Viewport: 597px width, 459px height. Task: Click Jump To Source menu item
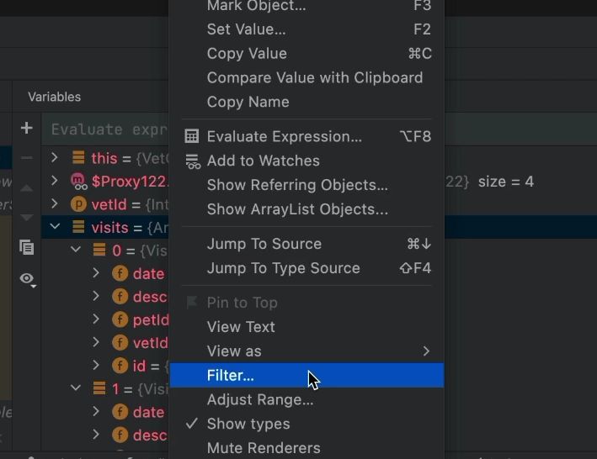tap(264, 244)
